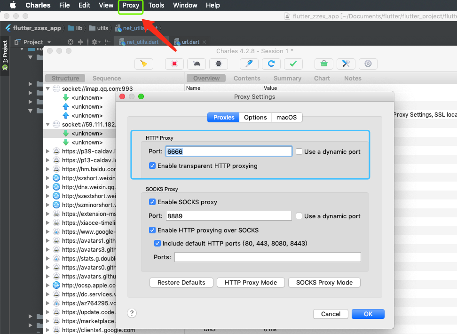Image resolution: width=457 pixels, height=334 pixels.
Task: Switch to the macOS tab
Action: coord(286,117)
